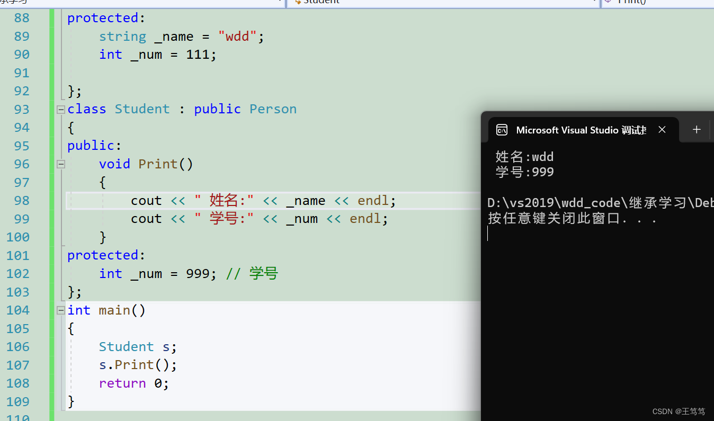This screenshot has height=421, width=714.
Task: Click '姓名:wdd' output in console
Action: click(x=524, y=157)
